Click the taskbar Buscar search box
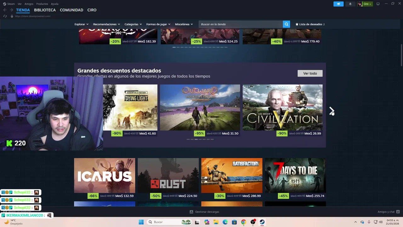403x227 pixels. (169, 222)
